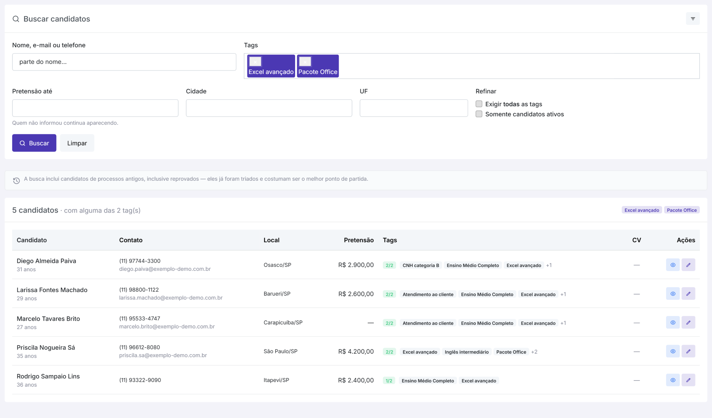Toggle the filter panel icon at top right
This screenshot has width=712, height=418.
coord(693,19)
